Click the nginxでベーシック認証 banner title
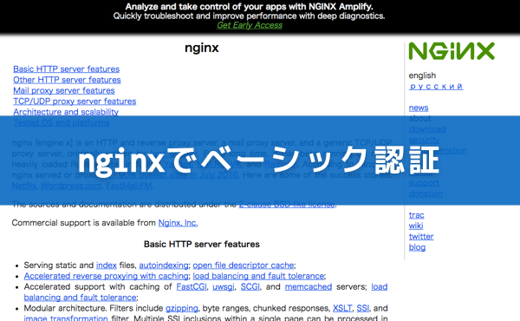Screen dimensions: 520x321 tap(258, 160)
